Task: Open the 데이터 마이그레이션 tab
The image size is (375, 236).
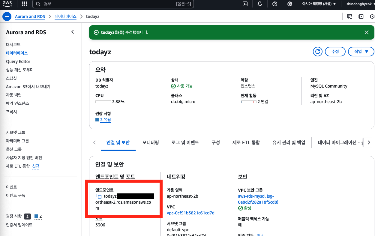Action: pyautogui.click(x=341, y=142)
